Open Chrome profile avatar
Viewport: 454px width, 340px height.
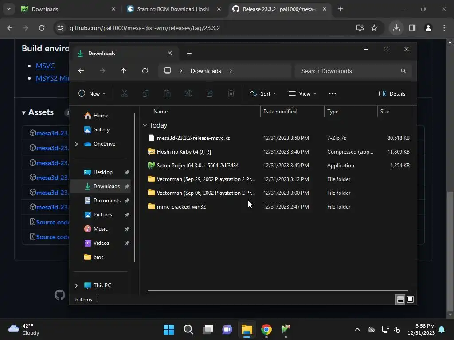tap(428, 28)
